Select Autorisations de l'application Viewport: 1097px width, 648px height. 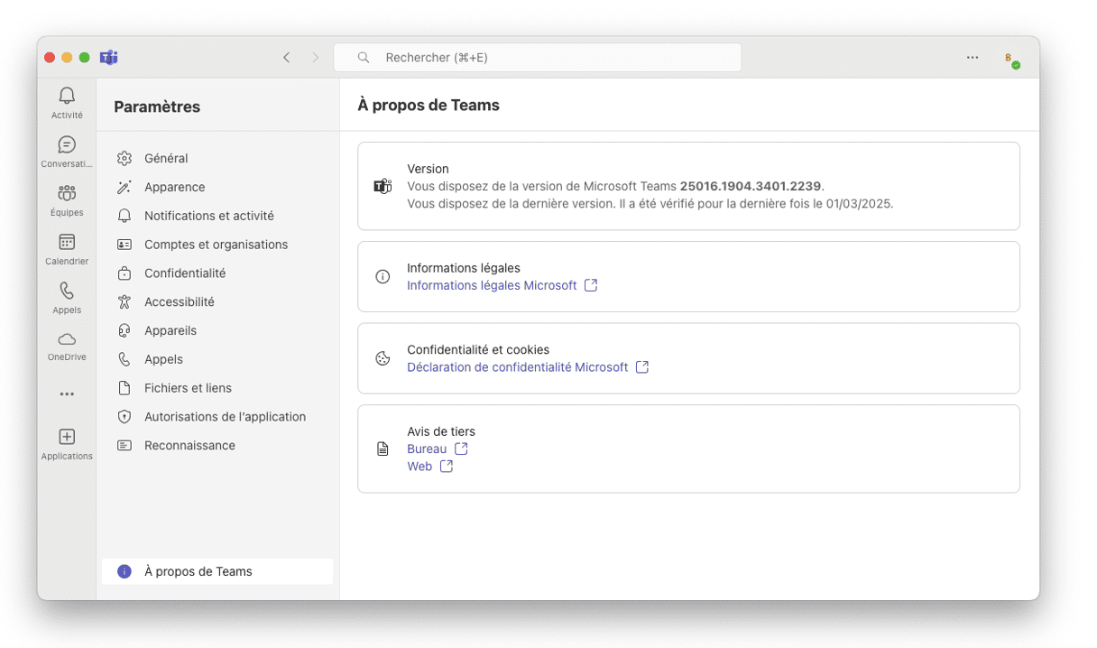pyautogui.click(x=217, y=417)
